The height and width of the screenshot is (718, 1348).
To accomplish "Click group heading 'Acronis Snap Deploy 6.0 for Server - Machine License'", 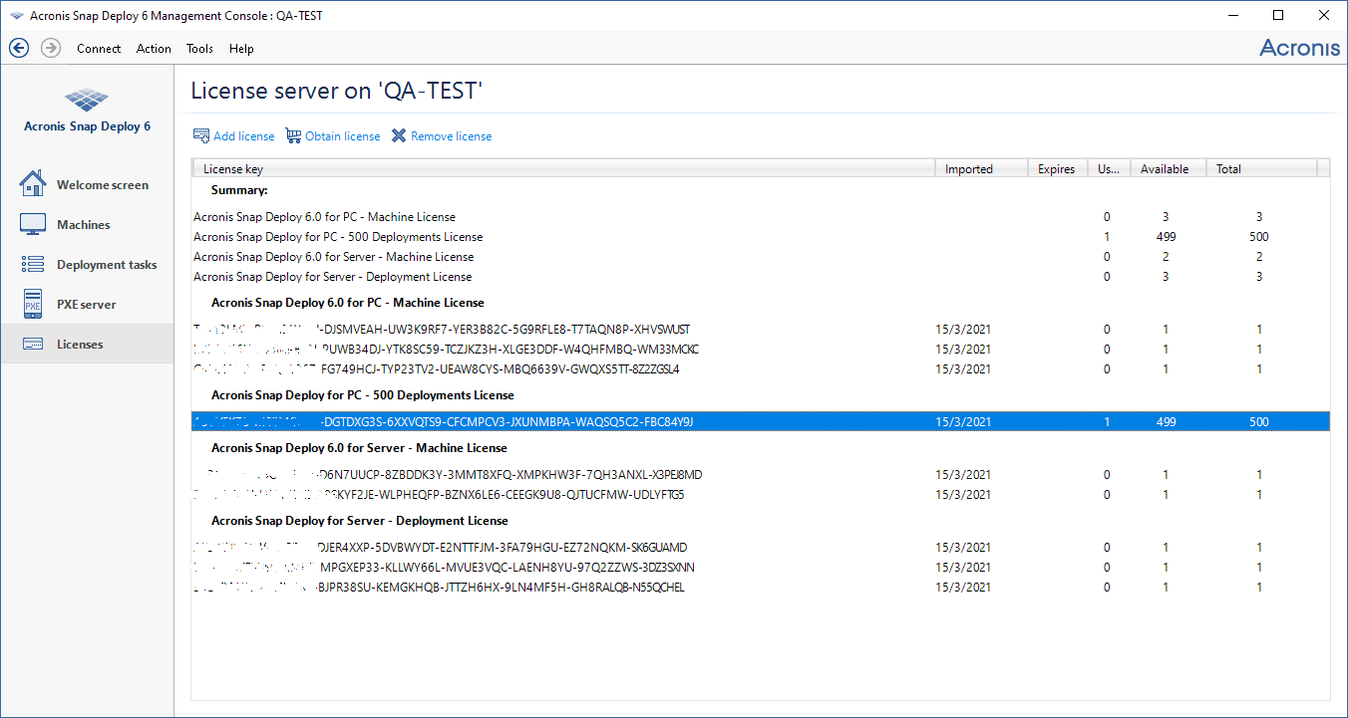I will [x=359, y=448].
